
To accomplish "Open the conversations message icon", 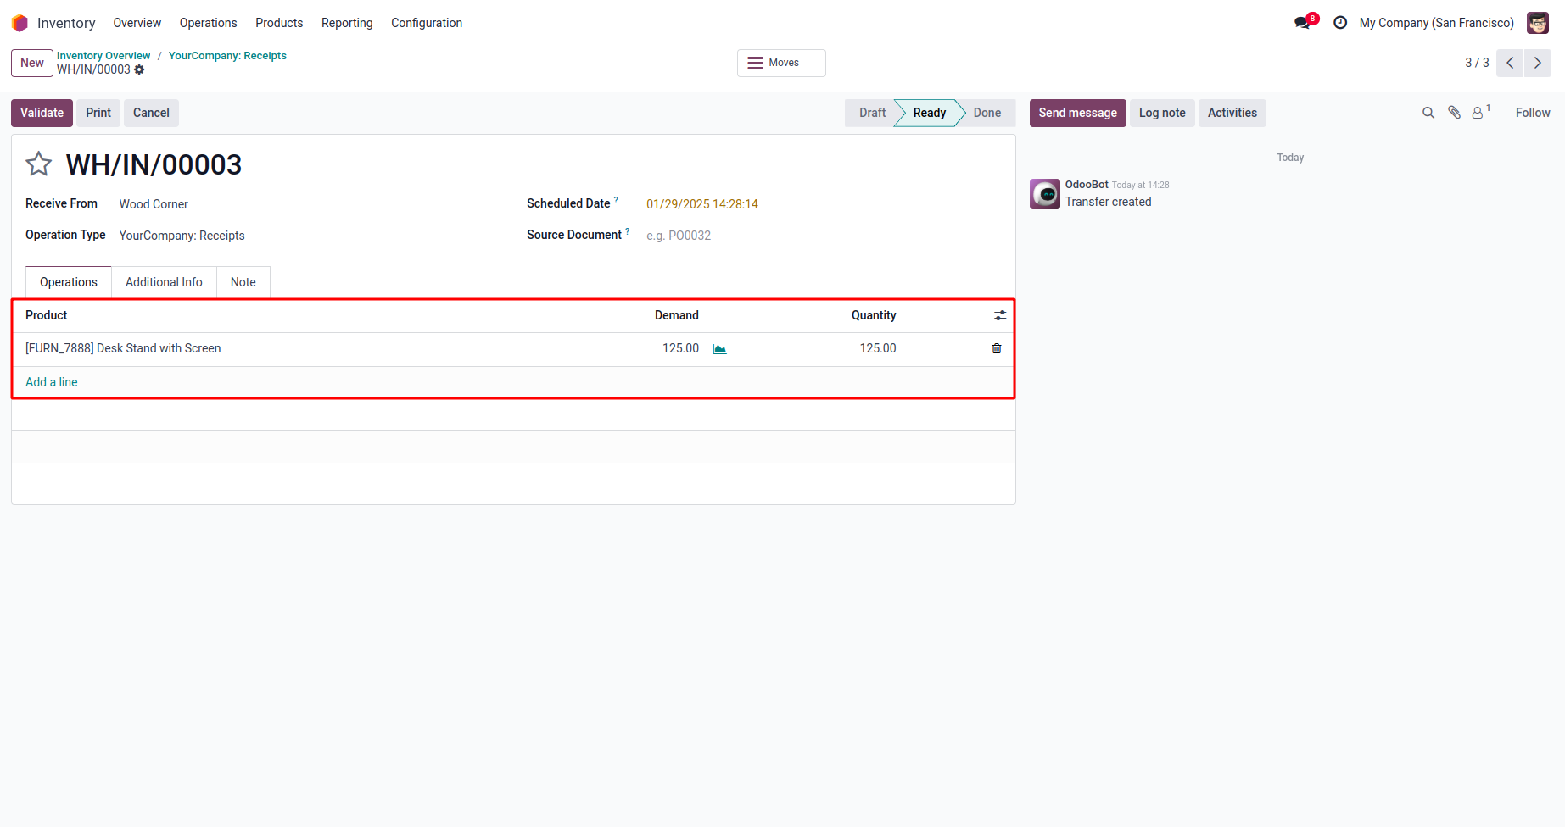I will (1302, 23).
